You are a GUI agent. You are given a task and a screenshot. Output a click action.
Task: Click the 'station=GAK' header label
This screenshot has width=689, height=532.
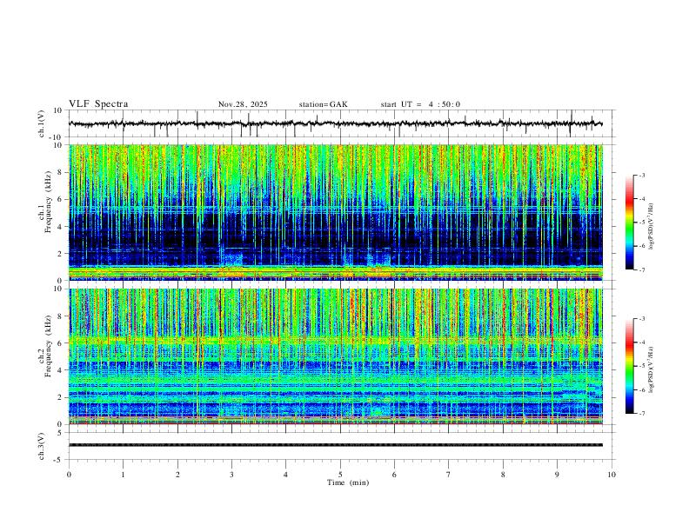323,104
